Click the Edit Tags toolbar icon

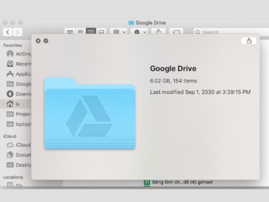point(176,31)
